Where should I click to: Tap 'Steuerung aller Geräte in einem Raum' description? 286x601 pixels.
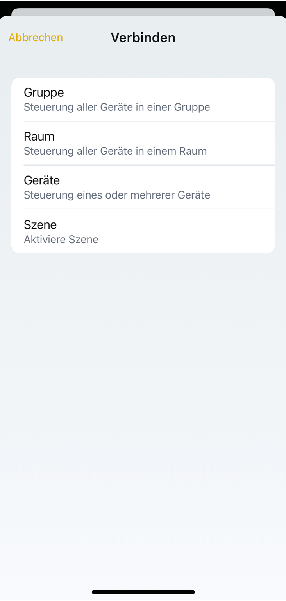(x=115, y=151)
